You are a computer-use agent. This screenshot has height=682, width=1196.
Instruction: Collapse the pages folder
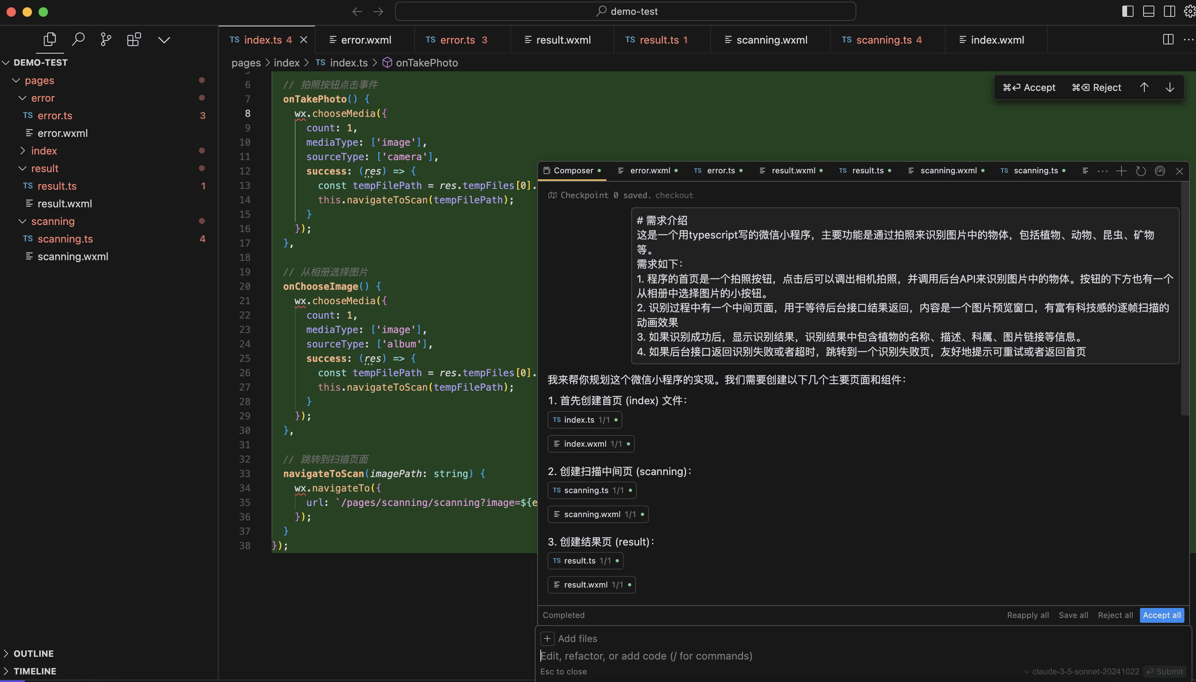16,80
